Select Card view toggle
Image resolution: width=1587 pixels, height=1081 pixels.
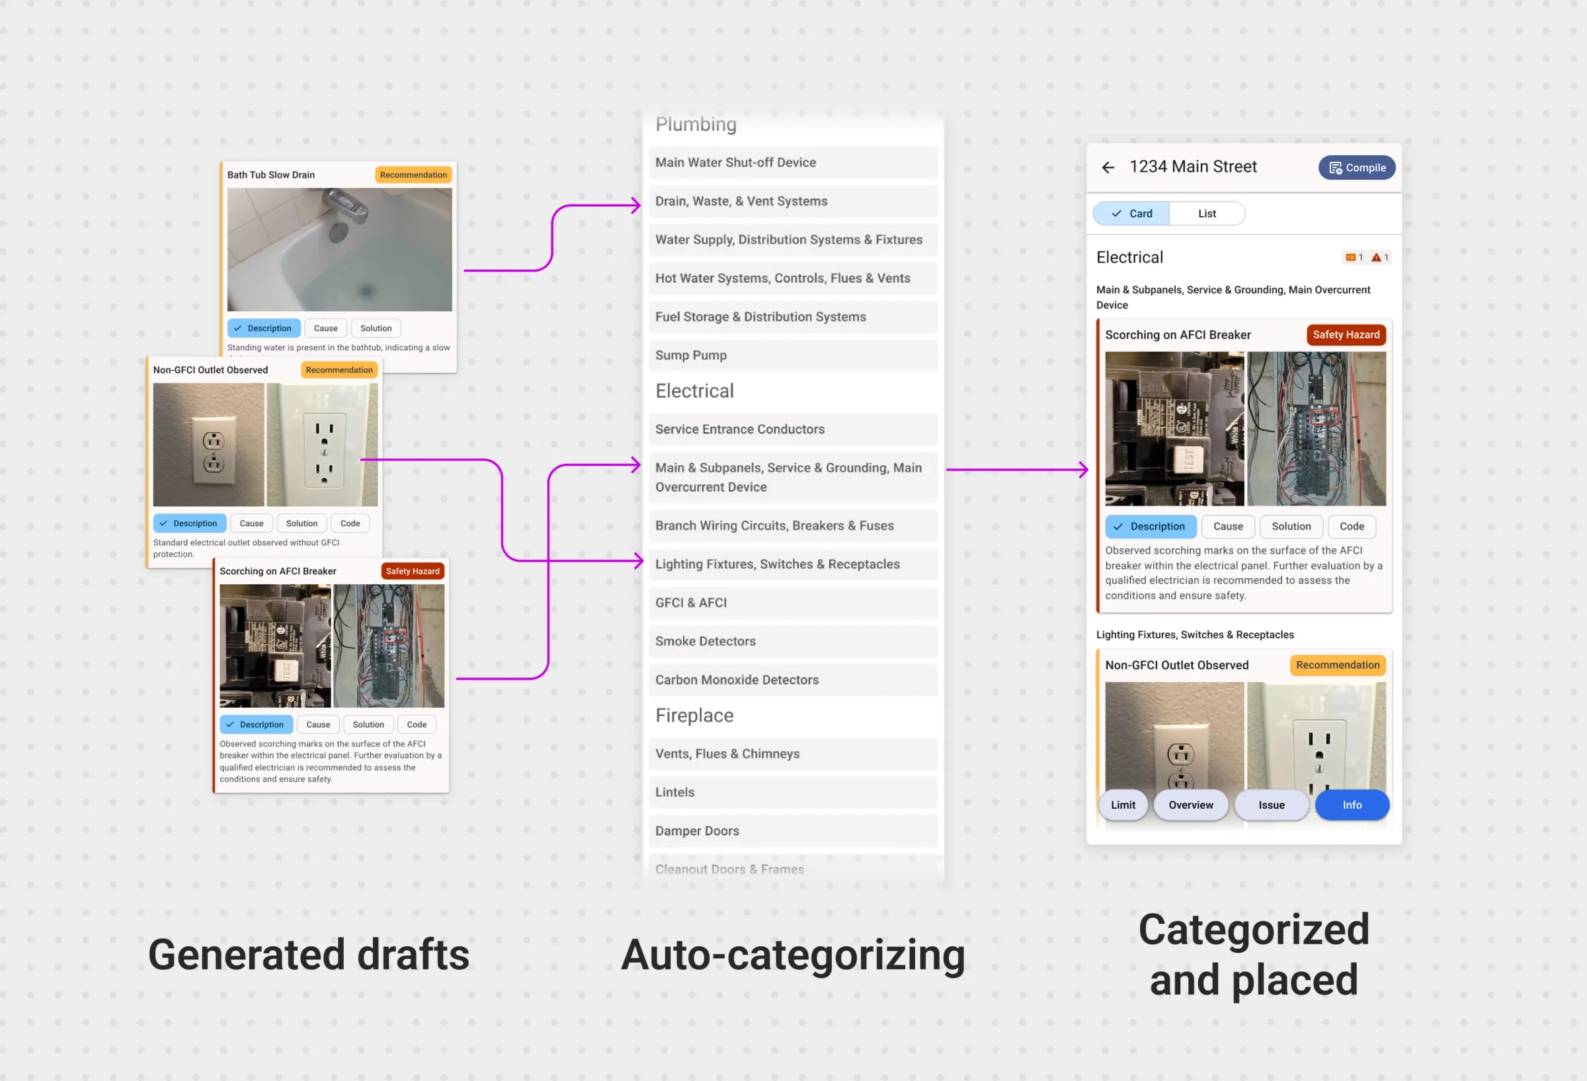pos(1131,213)
